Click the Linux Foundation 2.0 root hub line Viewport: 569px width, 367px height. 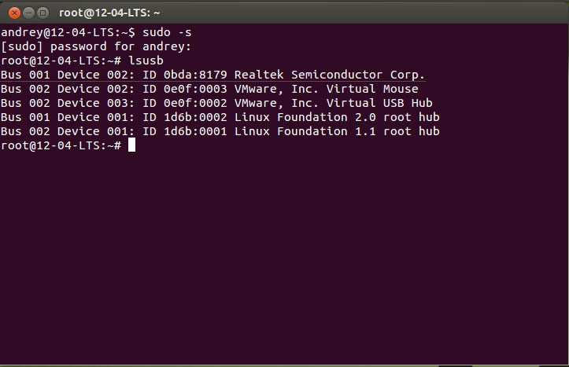(336, 117)
